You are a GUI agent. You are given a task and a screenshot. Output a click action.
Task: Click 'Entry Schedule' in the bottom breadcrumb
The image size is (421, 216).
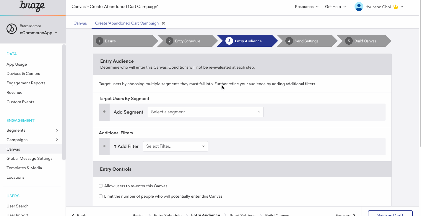coord(168,215)
